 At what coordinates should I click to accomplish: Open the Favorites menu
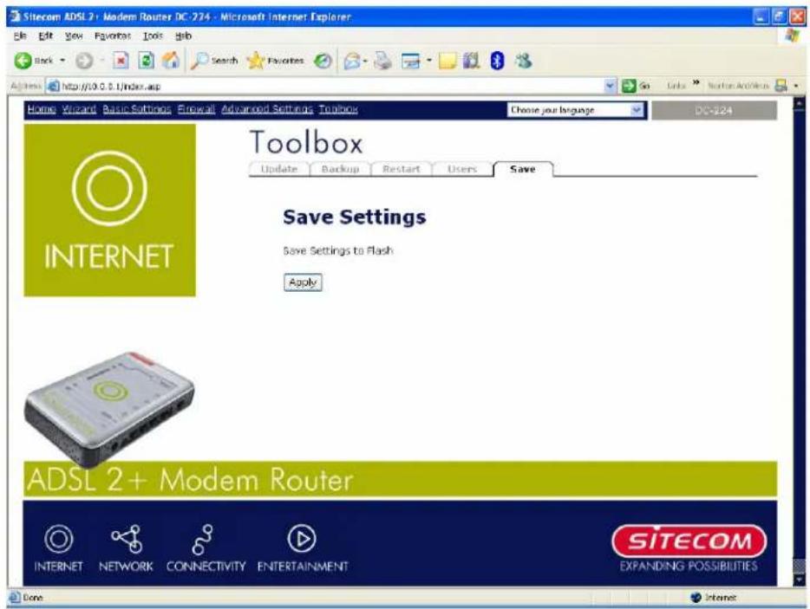pos(113,36)
